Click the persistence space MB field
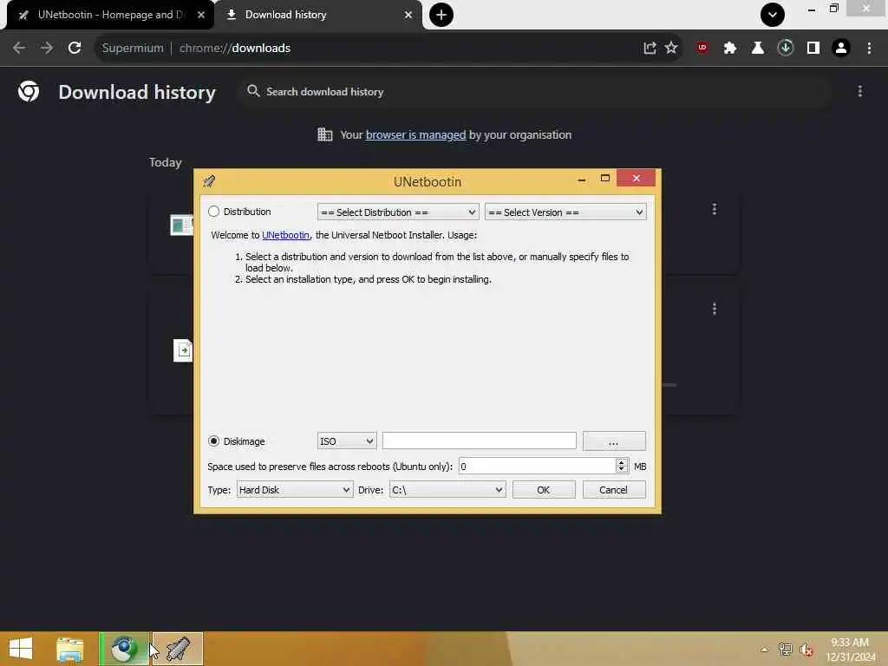 click(x=536, y=466)
